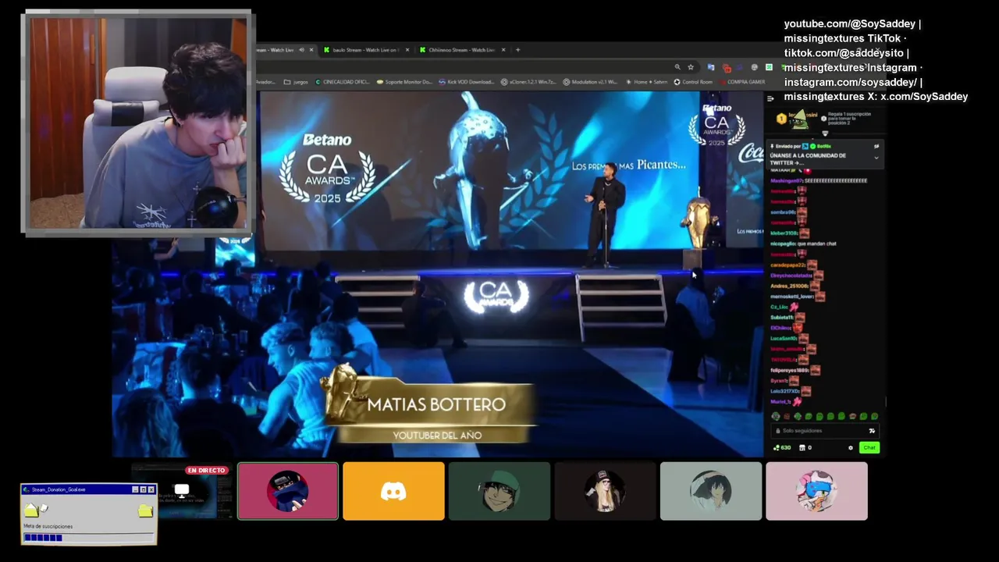Image resolution: width=999 pixels, height=562 pixels.
Task: Click the orange Discord logo tile
Action: pyautogui.click(x=393, y=491)
